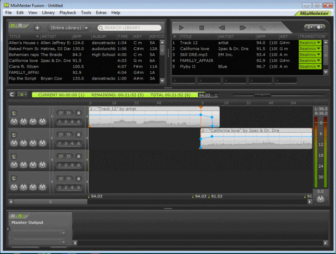Click the fourth track's monitor icon
This screenshot has height=254, width=336.
click(x=14, y=178)
